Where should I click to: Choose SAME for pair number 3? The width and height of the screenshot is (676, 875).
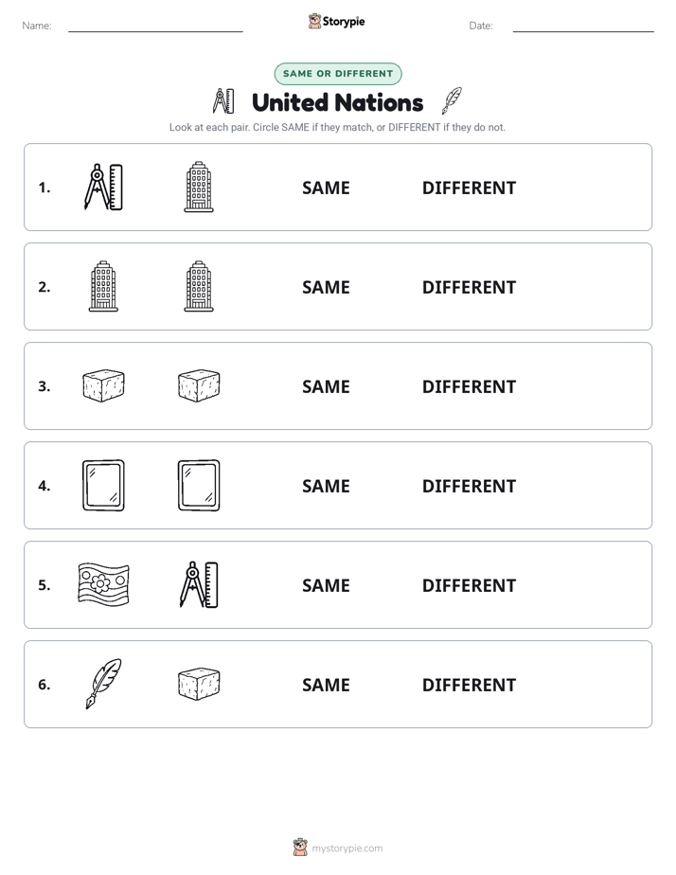tap(326, 386)
